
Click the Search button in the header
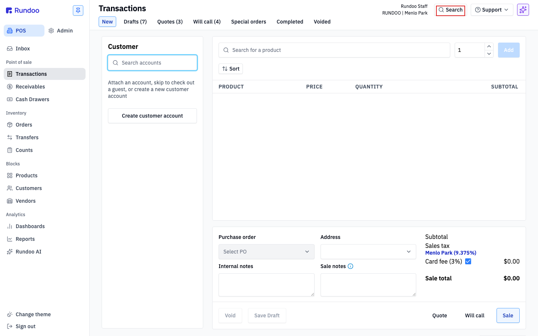click(451, 10)
